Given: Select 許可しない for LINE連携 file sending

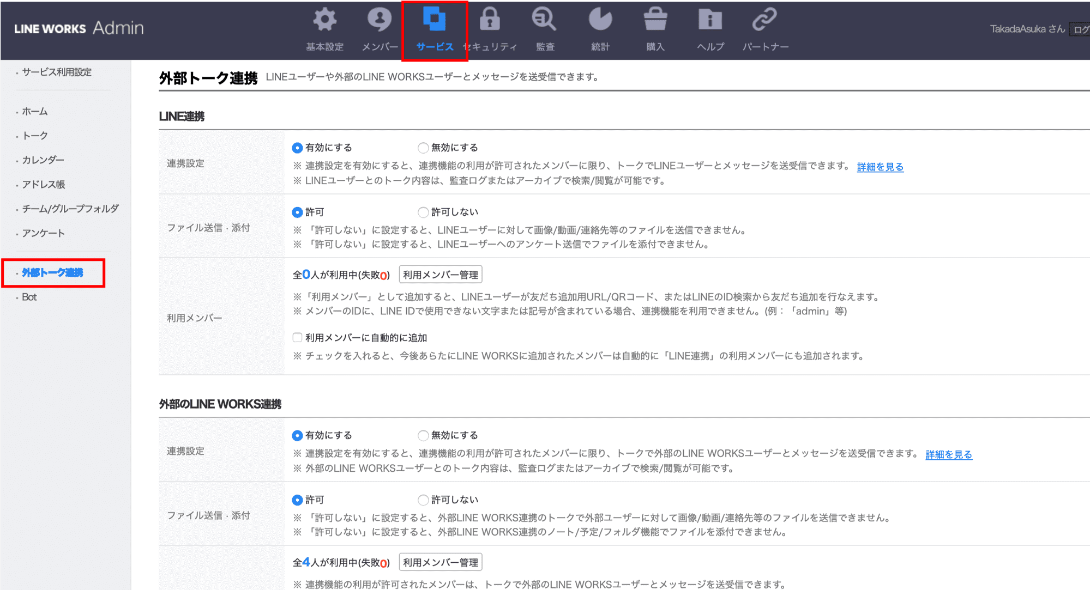Looking at the screenshot, I should (x=423, y=212).
